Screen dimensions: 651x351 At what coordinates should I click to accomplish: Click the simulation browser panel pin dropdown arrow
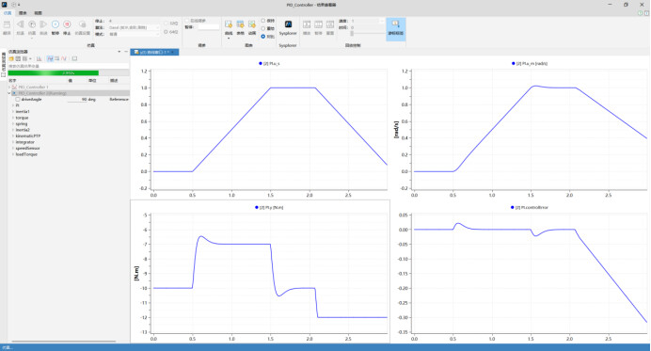pyautogui.click(x=119, y=52)
